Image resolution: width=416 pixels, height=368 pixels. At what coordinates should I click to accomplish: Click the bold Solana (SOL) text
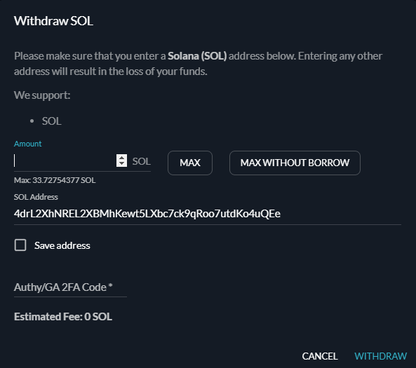click(197, 56)
